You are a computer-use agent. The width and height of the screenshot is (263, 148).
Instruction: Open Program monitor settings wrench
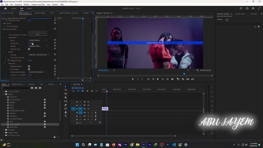[x=198, y=70]
